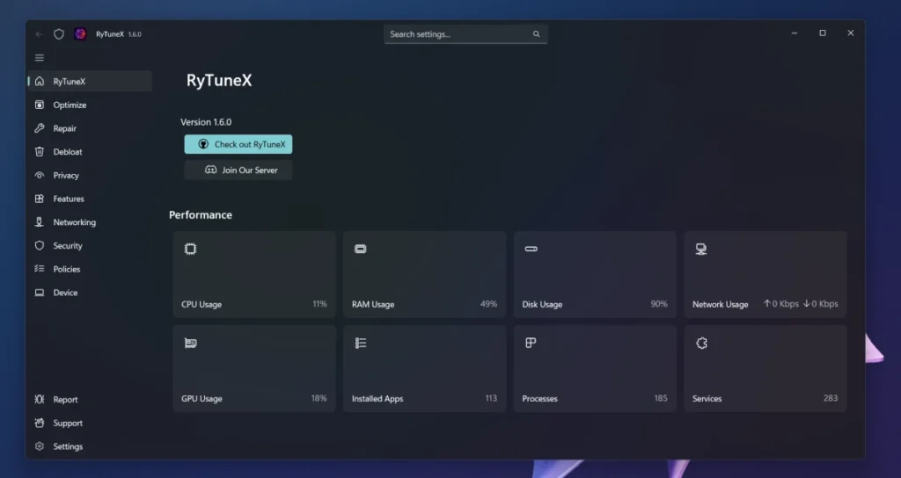
Task: Click the Features grid icon
Action: (x=40, y=199)
